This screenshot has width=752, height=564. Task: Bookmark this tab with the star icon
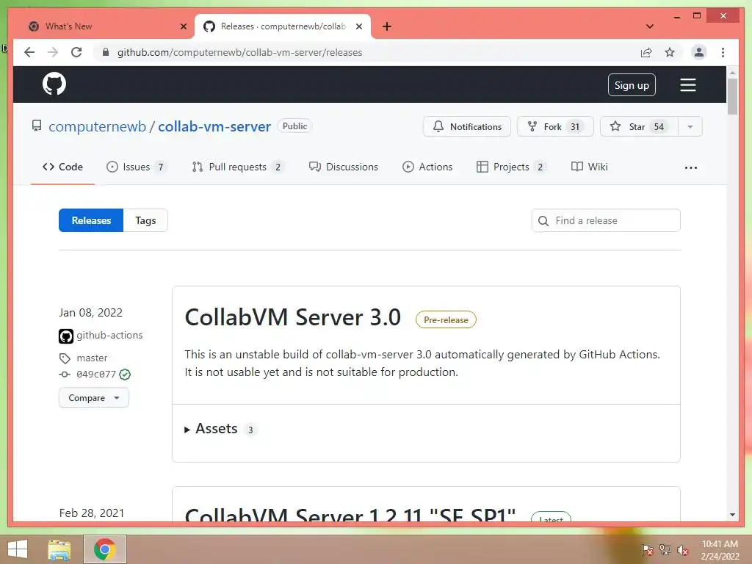[670, 52]
